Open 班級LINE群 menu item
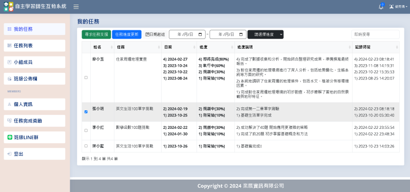The image size is (410, 192). (34, 138)
